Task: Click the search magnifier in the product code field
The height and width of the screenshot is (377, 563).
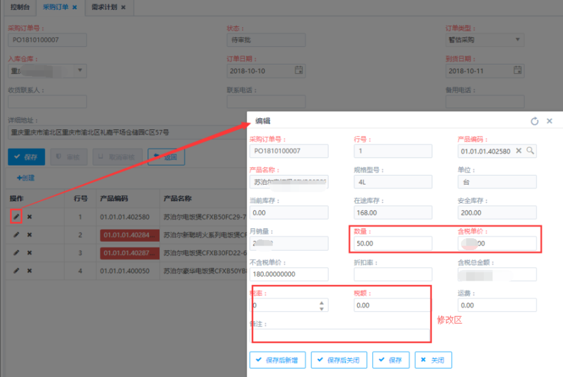Action: pos(530,151)
